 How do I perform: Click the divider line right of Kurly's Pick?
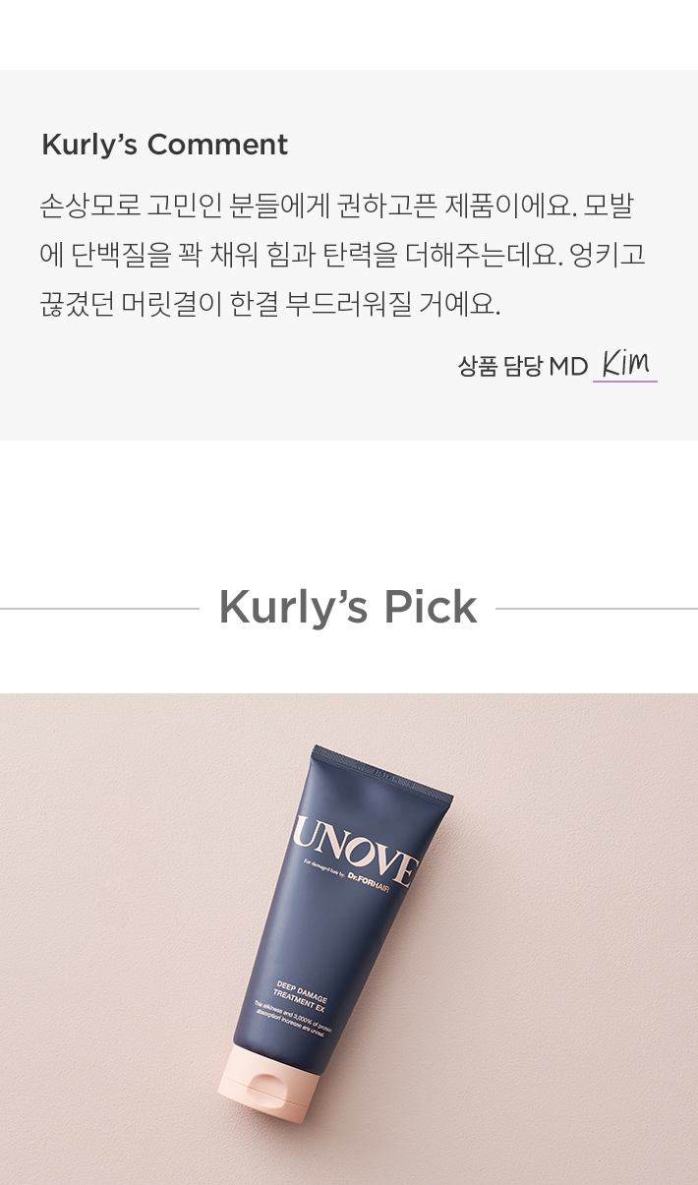(x=597, y=609)
